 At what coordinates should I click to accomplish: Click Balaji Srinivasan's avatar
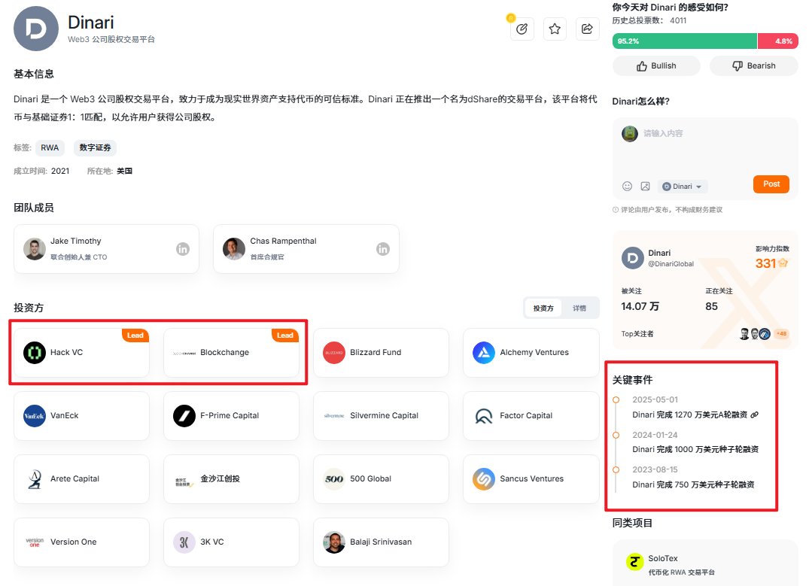(334, 542)
